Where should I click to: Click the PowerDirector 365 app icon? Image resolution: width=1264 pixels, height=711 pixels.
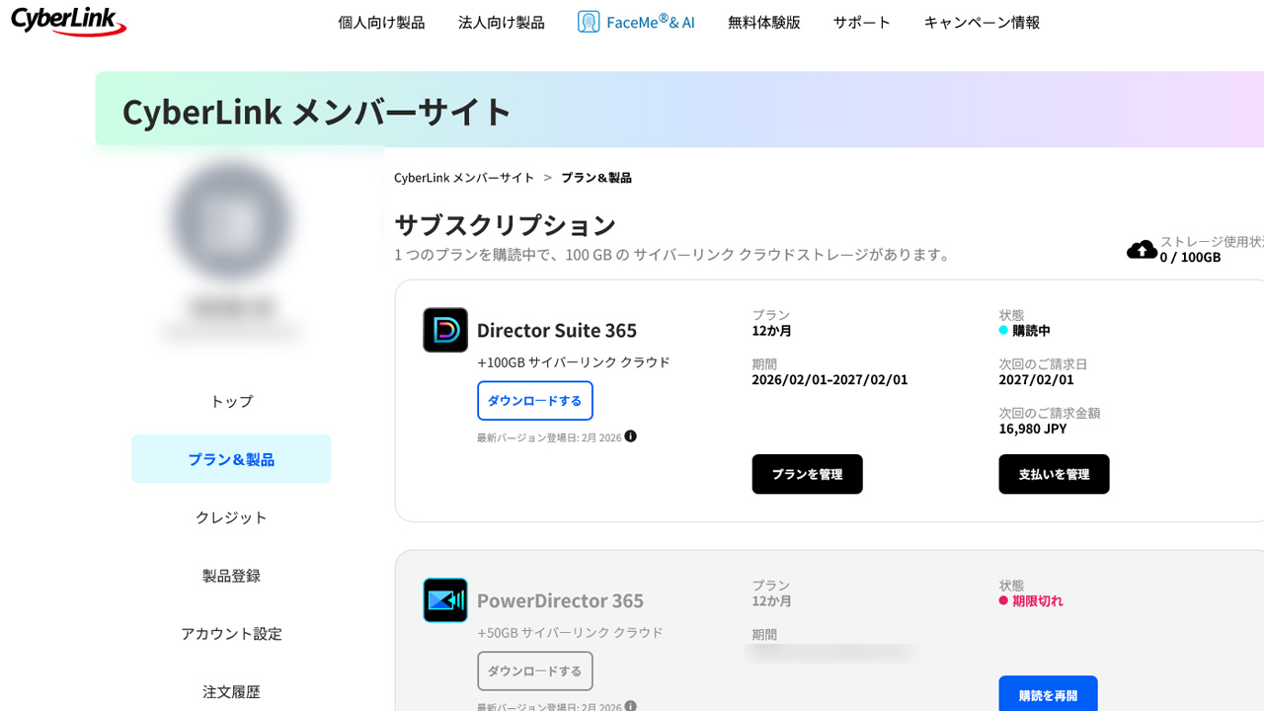pyautogui.click(x=445, y=600)
